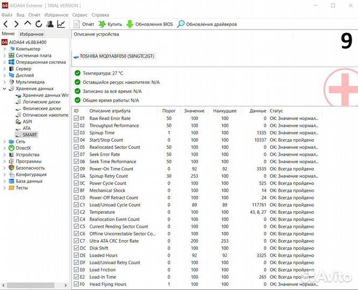Collapse the Хранение данных node
Image resolution: width=358 pixels, height=290 pixels.
click(x=4, y=89)
